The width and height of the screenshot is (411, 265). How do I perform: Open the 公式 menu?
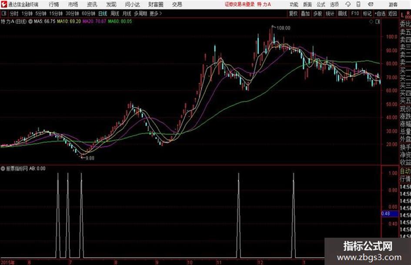pos(321,4)
